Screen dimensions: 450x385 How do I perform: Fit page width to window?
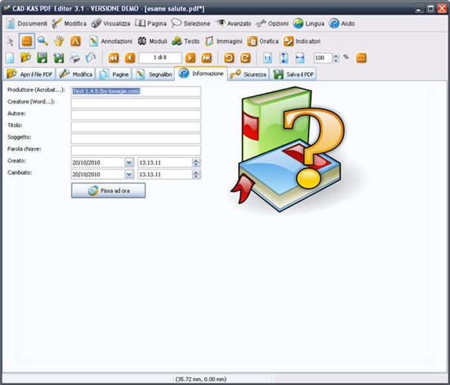click(x=300, y=58)
